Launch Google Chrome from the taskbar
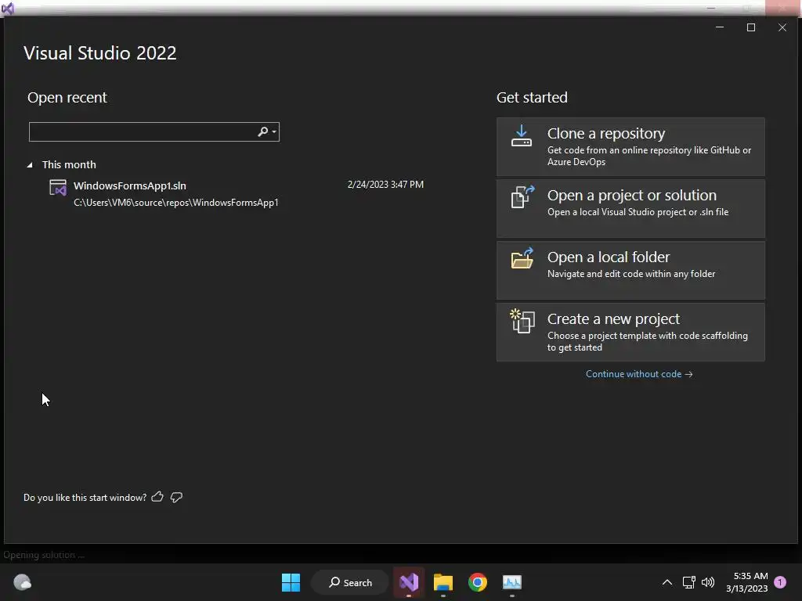This screenshot has width=802, height=601. tap(477, 582)
